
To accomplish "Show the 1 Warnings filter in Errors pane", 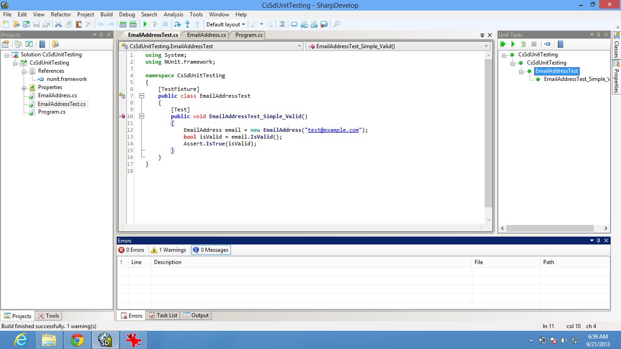I will click(x=168, y=249).
